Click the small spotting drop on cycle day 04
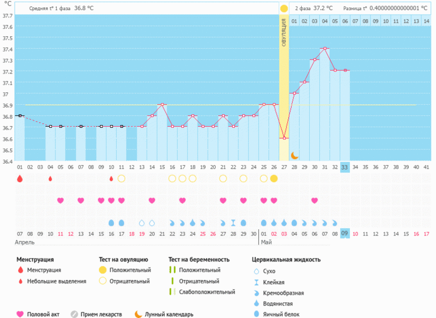Image resolution: width=436 pixels, height=318 pixels. [50, 178]
